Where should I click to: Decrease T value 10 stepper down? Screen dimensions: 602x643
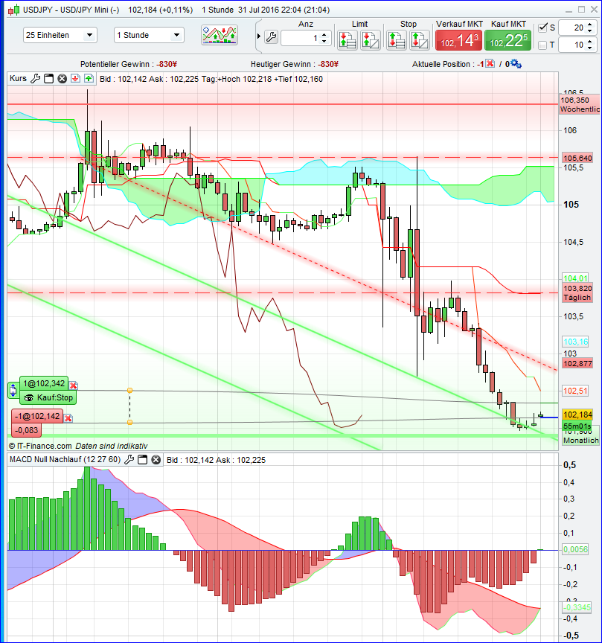(x=589, y=48)
